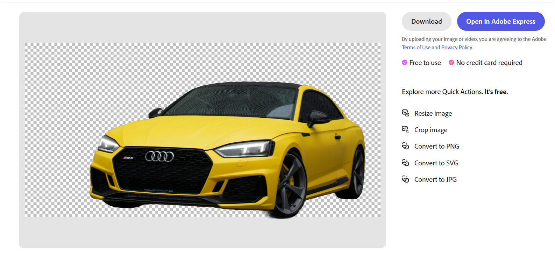This screenshot has width=555, height=257.
Task: Click the 'No credit card required' text
Action: (489, 63)
